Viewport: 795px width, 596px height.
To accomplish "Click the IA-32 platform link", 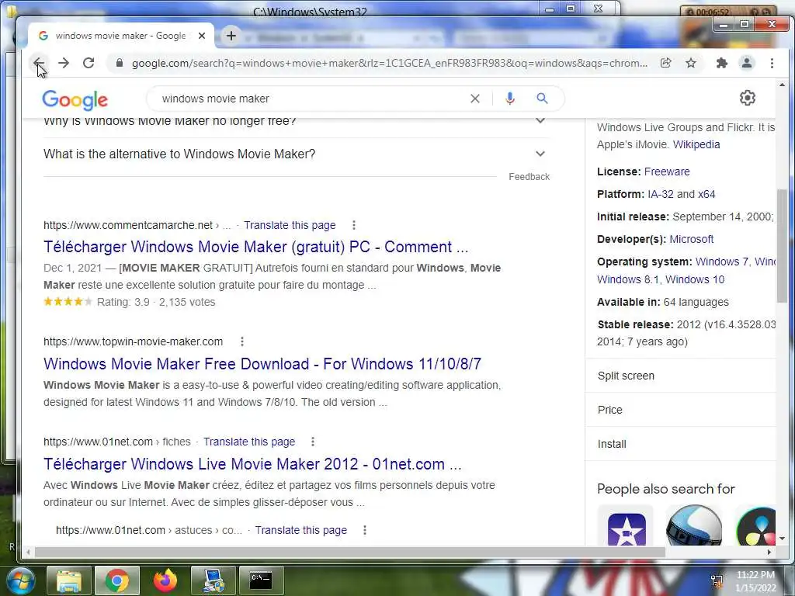I will point(661,194).
